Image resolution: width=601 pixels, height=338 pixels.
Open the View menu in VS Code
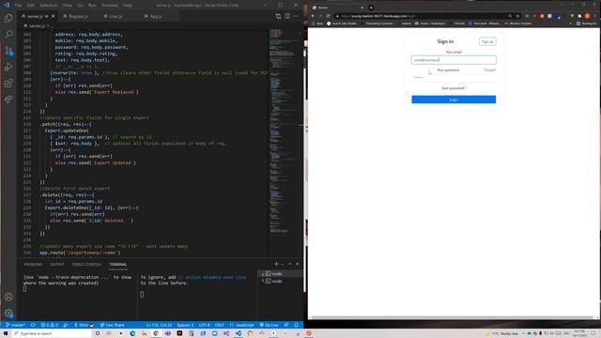[68, 6]
